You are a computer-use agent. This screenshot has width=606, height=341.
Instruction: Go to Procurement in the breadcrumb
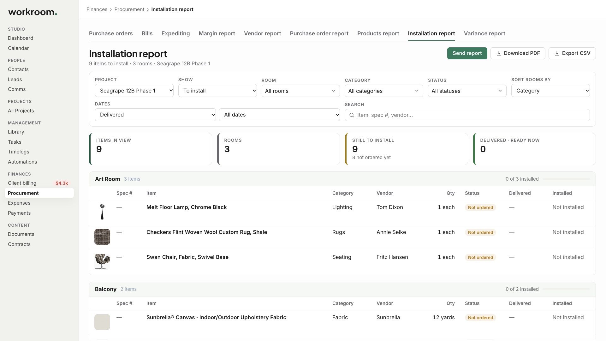coord(129,9)
